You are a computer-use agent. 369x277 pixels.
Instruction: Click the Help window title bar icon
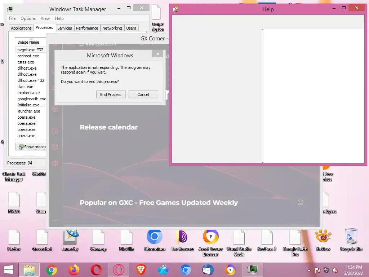pos(175,9)
